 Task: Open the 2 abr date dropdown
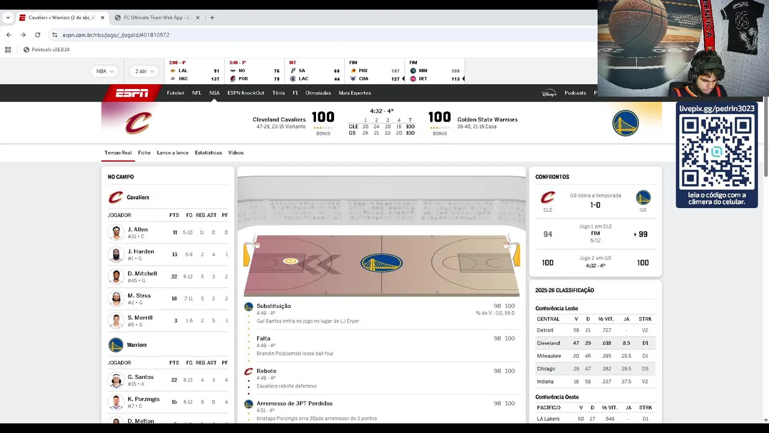click(x=144, y=71)
